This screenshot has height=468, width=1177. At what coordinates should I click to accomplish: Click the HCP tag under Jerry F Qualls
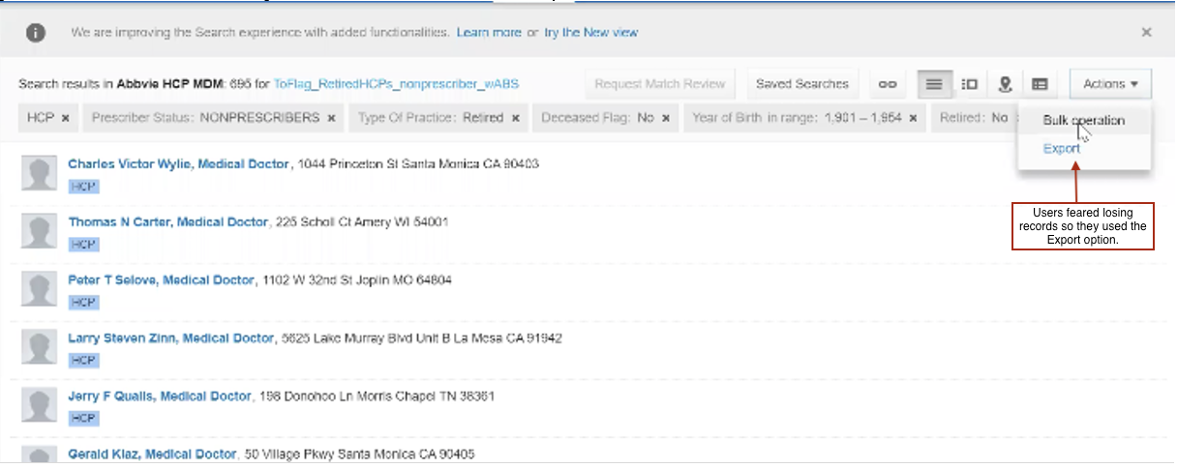point(84,419)
